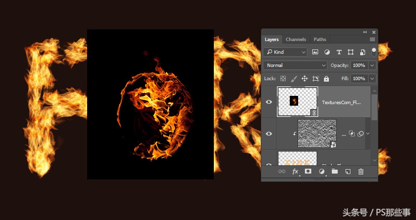This screenshot has height=220, width=416.
Task: Filter for type layers icon
Action: pos(339,52)
